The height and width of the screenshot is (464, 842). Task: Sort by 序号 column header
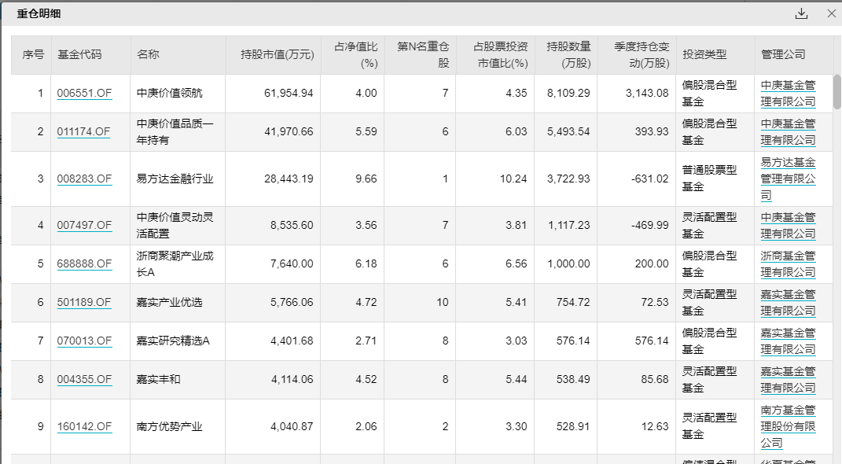[x=31, y=55]
